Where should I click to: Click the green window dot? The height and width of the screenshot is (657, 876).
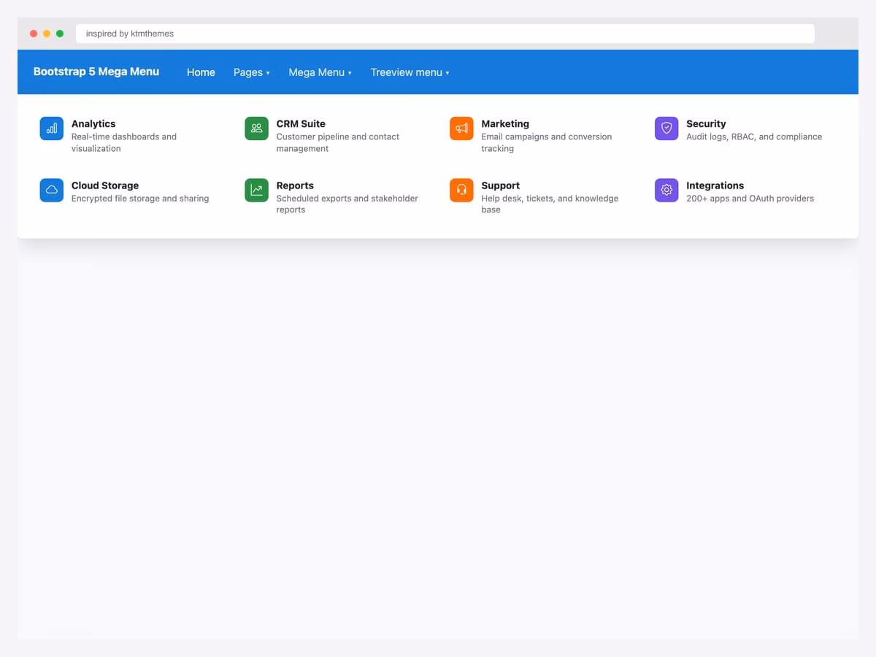(x=60, y=34)
